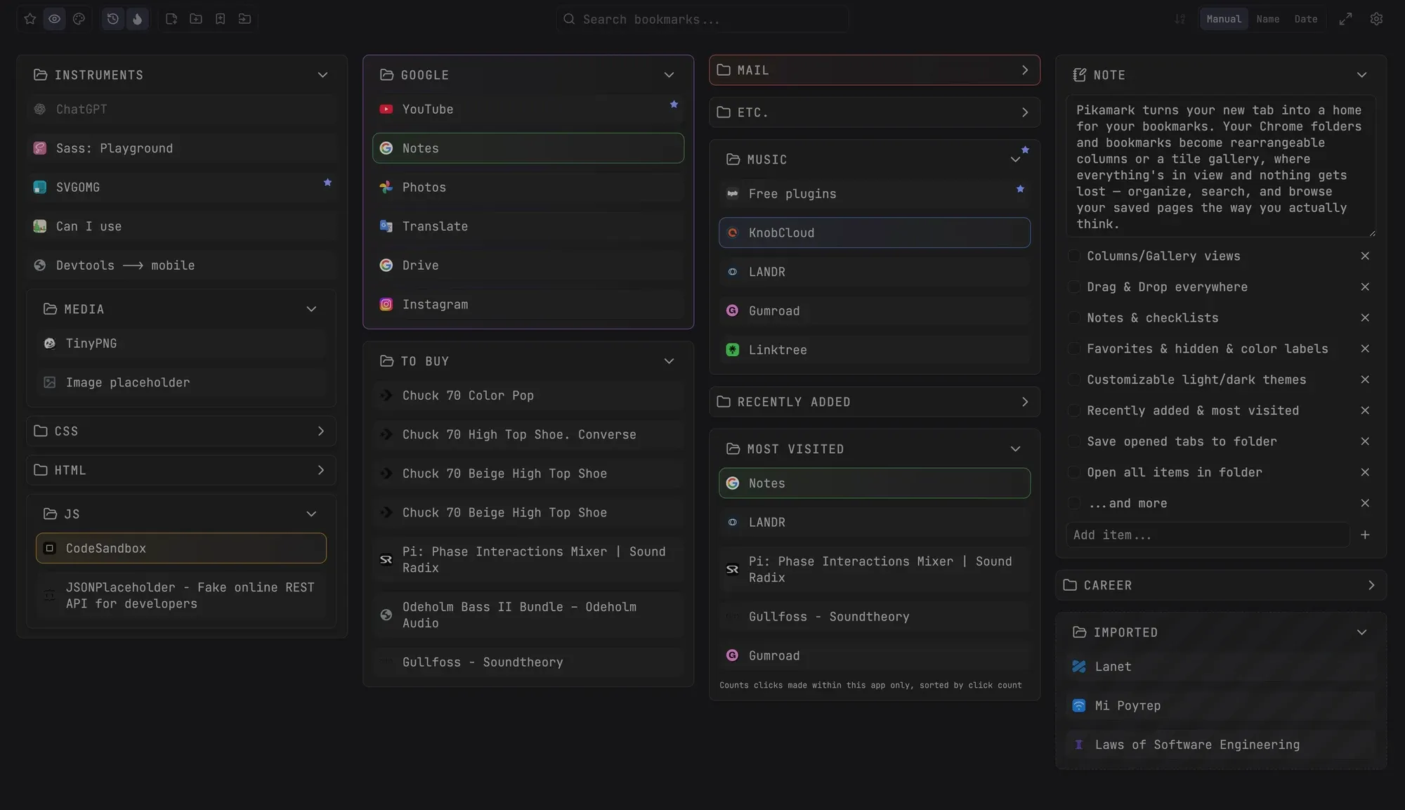Open the CodeSandbox bookmark
The image size is (1405, 810).
(x=181, y=549)
